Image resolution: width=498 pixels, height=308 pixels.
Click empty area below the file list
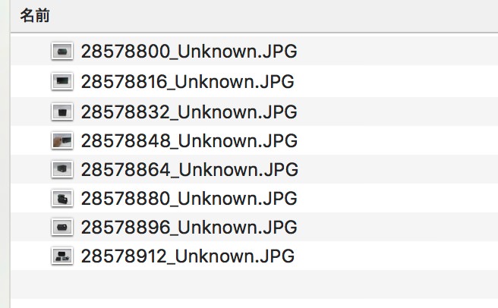pyautogui.click(x=254, y=289)
